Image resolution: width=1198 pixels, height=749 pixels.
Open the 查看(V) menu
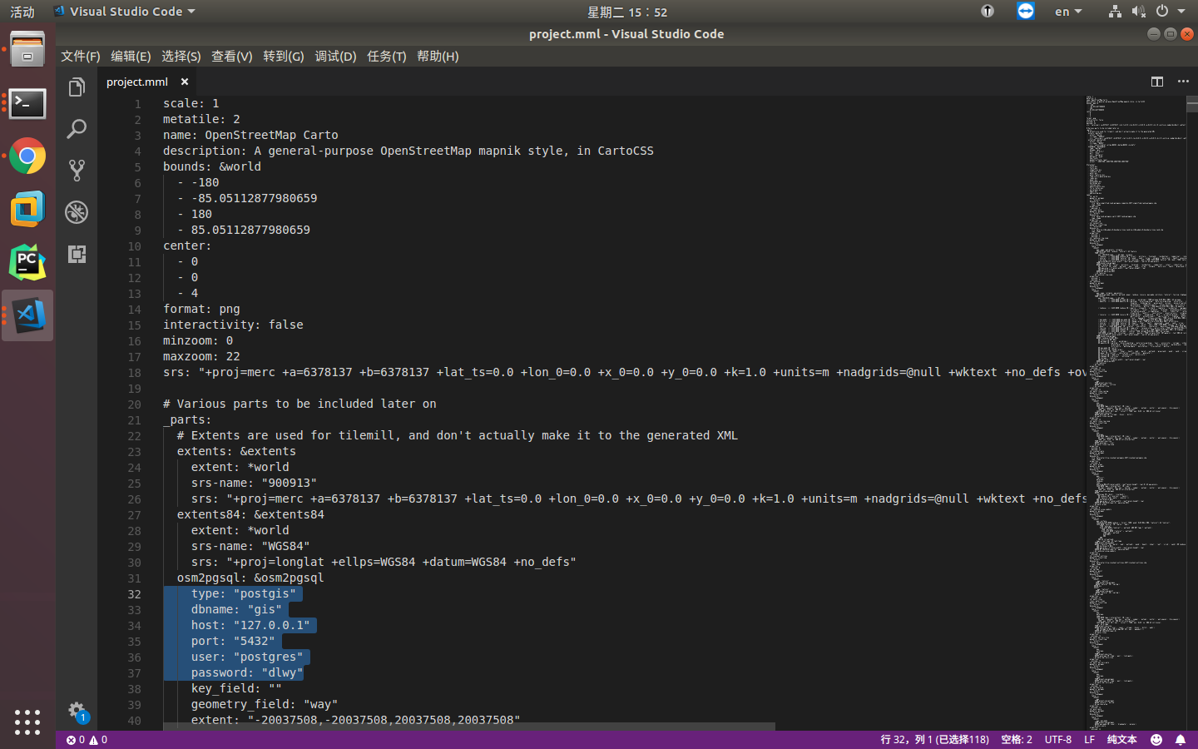pyautogui.click(x=232, y=56)
